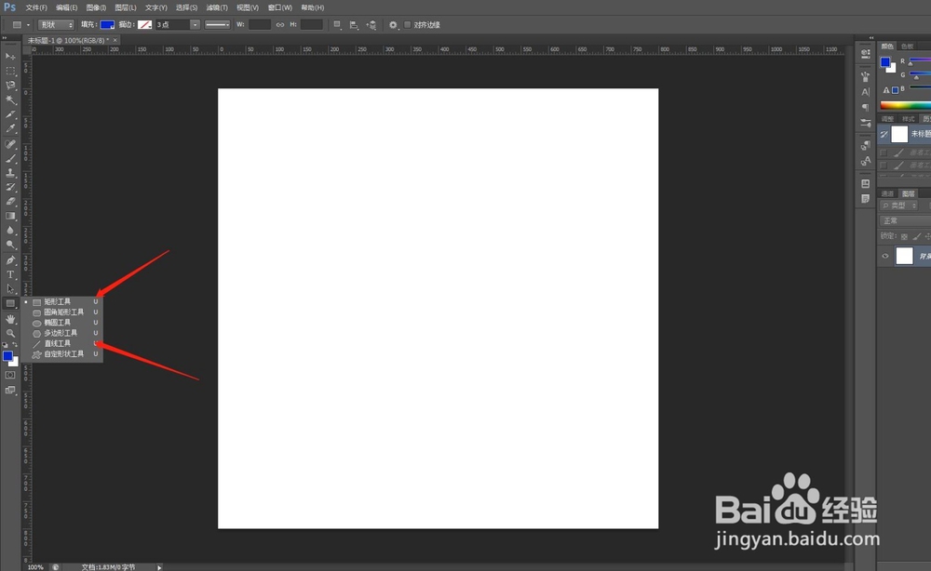Click the Rectangle shape tool in toolbar

[10, 303]
